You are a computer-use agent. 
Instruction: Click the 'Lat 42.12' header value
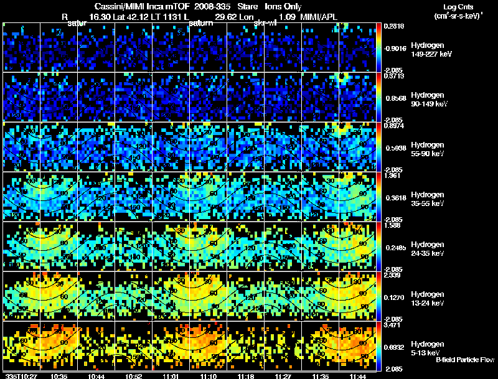pyautogui.click(x=131, y=17)
